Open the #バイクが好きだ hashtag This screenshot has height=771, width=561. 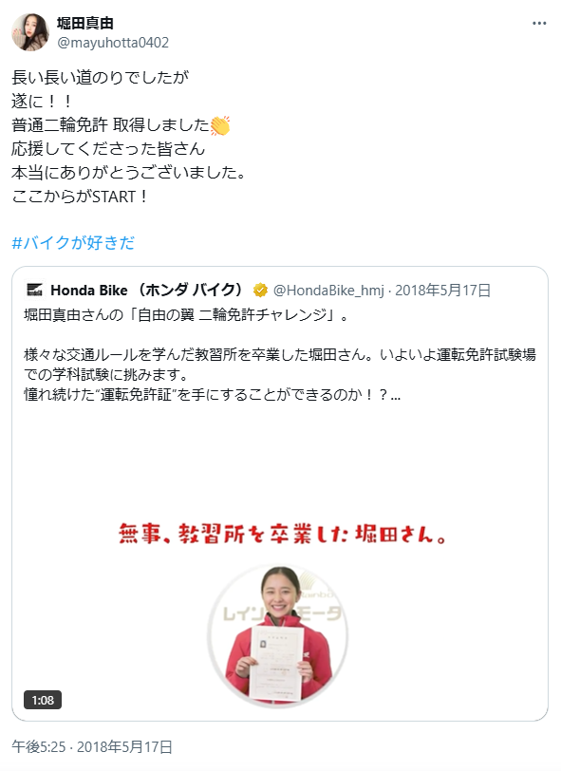[73, 242]
